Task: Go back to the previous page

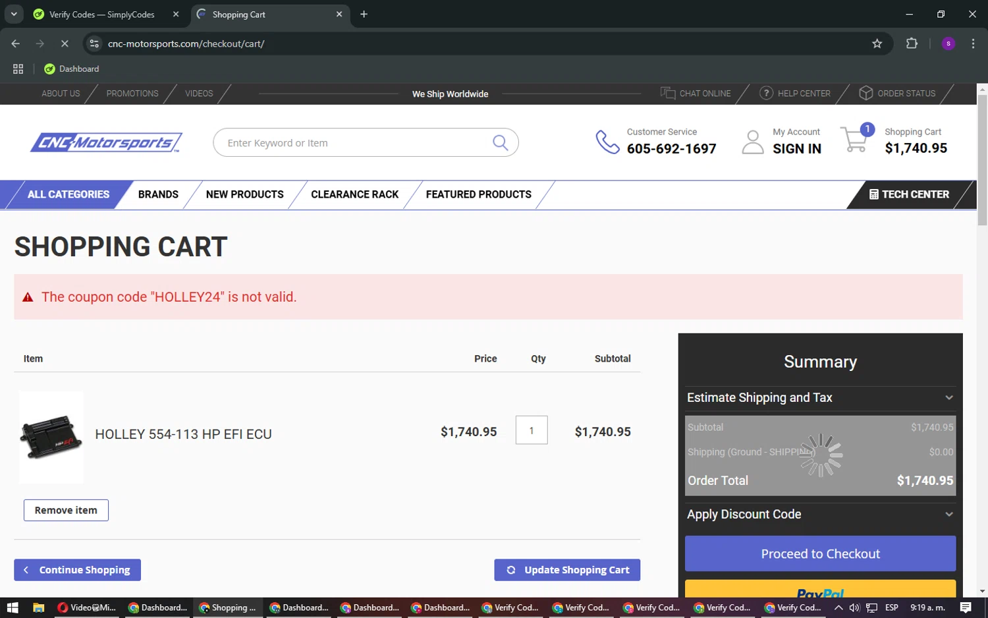Action: point(16,43)
